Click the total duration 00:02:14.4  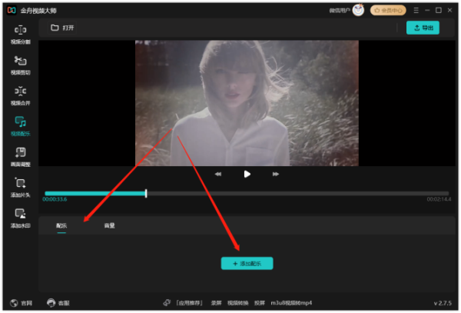(439, 199)
